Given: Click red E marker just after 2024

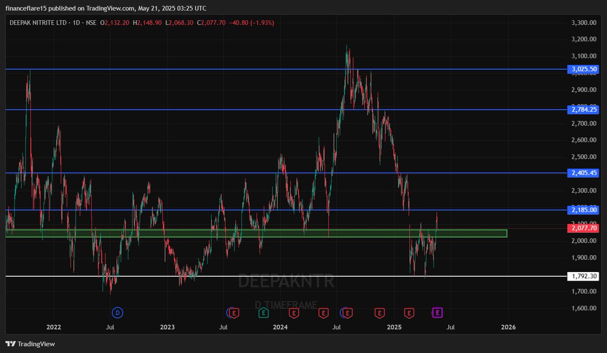Looking at the screenshot, I should [295, 313].
